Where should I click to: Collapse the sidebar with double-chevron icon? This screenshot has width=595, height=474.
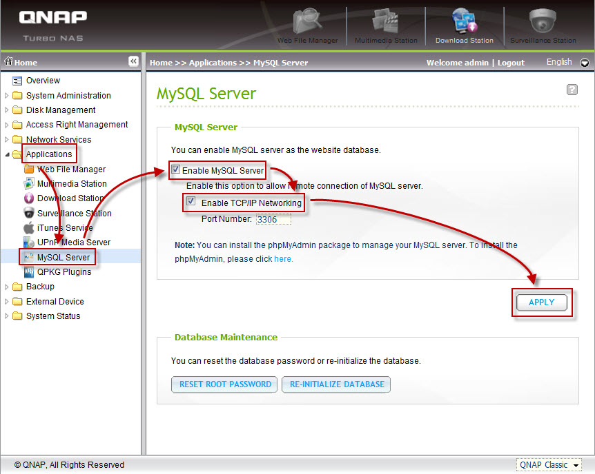click(x=133, y=61)
